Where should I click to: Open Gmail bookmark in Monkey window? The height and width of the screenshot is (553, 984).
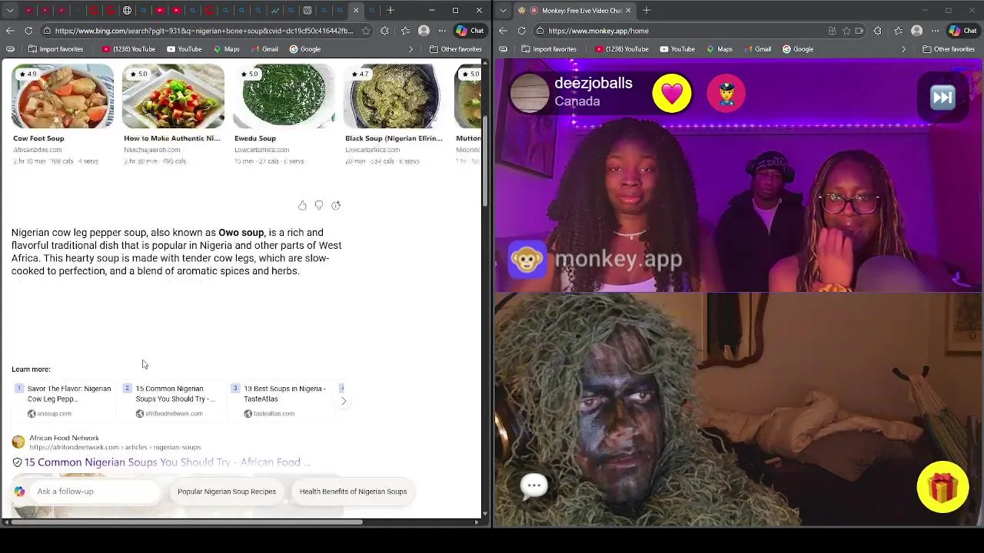756,49
